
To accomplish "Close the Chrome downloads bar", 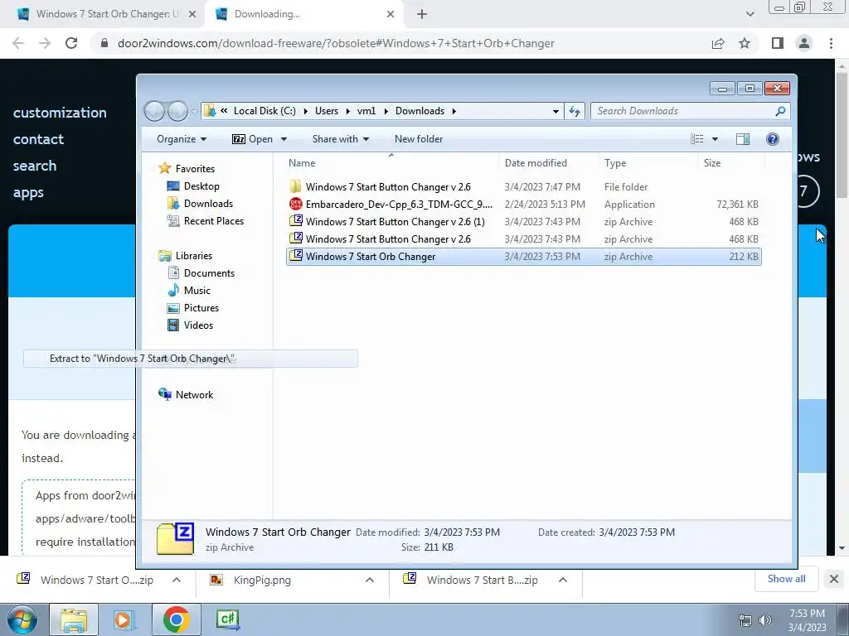I will (834, 579).
